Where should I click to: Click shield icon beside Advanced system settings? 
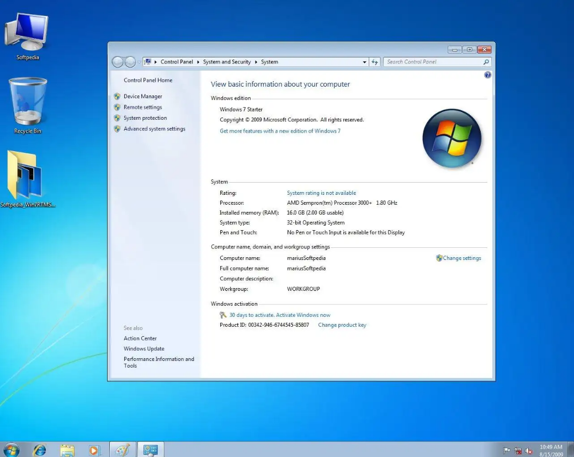point(117,129)
